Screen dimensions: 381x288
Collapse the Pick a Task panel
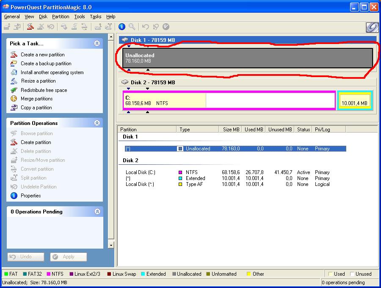coord(97,43)
